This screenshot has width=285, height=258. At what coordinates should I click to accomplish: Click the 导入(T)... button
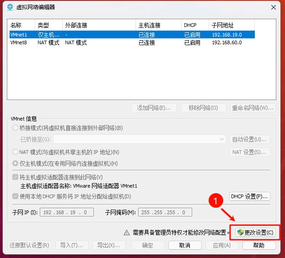click(x=72, y=245)
